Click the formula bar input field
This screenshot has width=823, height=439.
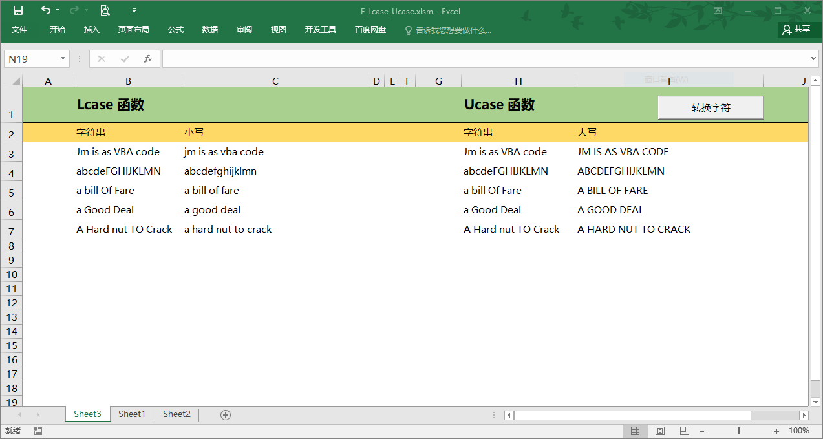(x=485, y=59)
